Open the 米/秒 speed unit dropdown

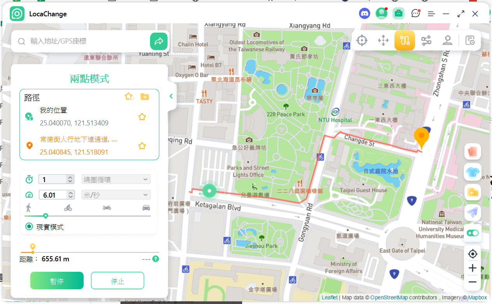click(116, 195)
